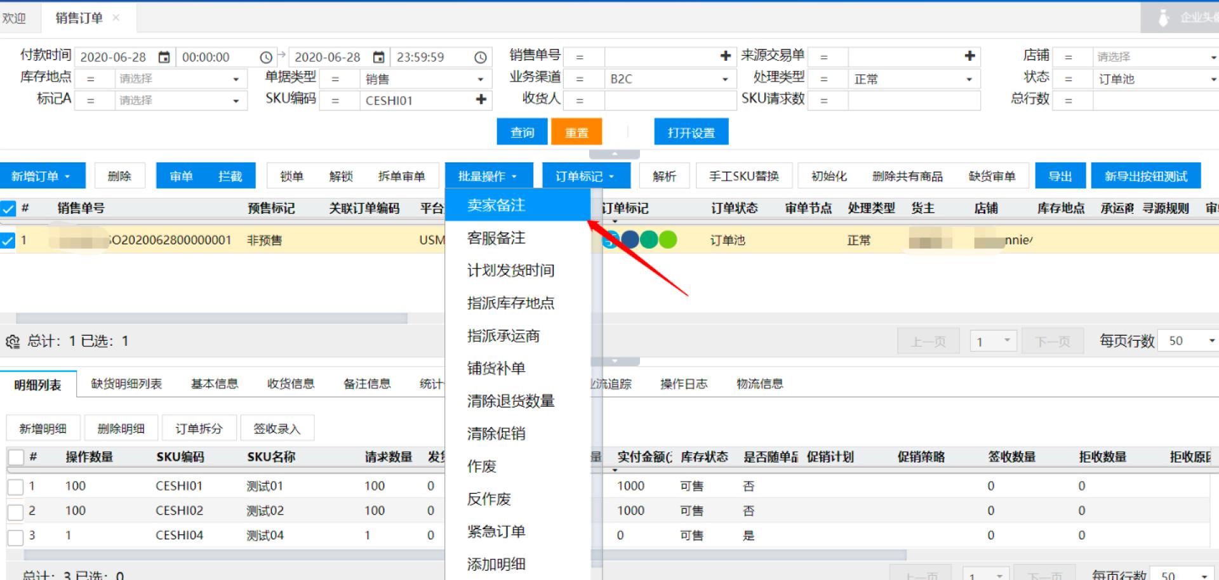Image resolution: width=1219 pixels, height=580 pixels.
Task: Click the plus icon in 来源交易单 field
Action: click(x=969, y=56)
